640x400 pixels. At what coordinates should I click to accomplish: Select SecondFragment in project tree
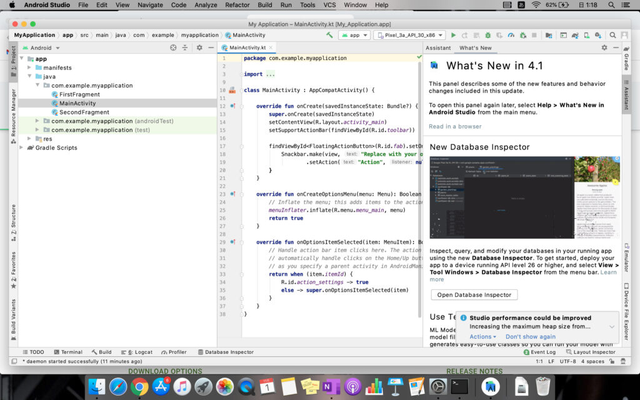click(x=84, y=112)
